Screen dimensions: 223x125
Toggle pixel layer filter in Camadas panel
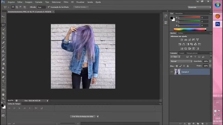187,57
